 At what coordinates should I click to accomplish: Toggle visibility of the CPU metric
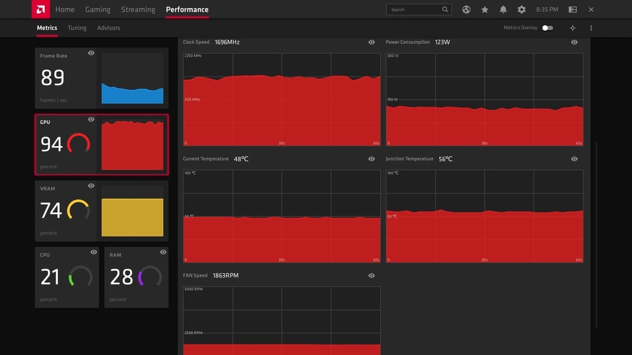(x=93, y=252)
